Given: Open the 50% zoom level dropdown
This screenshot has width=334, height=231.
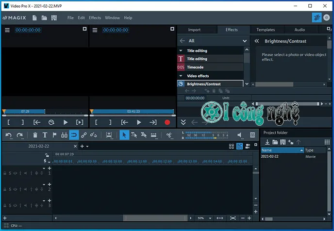Looking at the screenshot, I should tap(210, 218).
